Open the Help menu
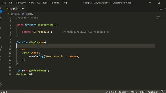The image size is (166, 93). (65, 3)
